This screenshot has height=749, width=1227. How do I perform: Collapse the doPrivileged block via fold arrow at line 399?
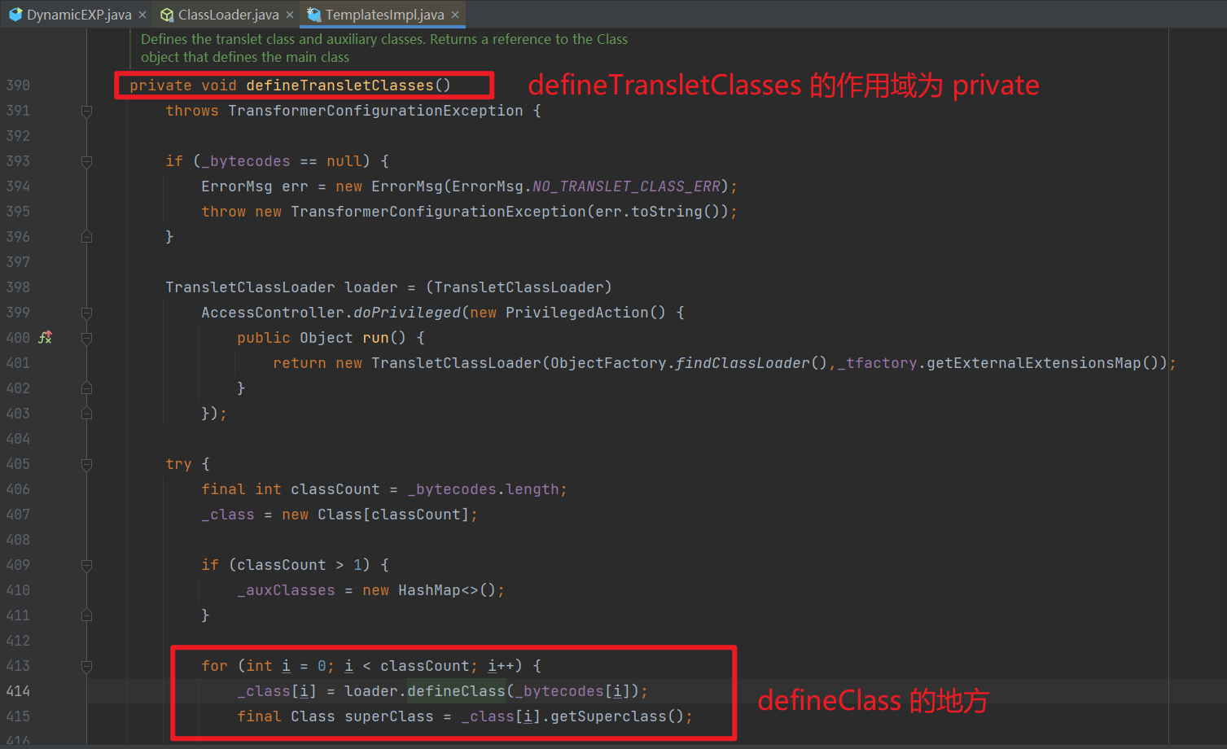click(86, 313)
